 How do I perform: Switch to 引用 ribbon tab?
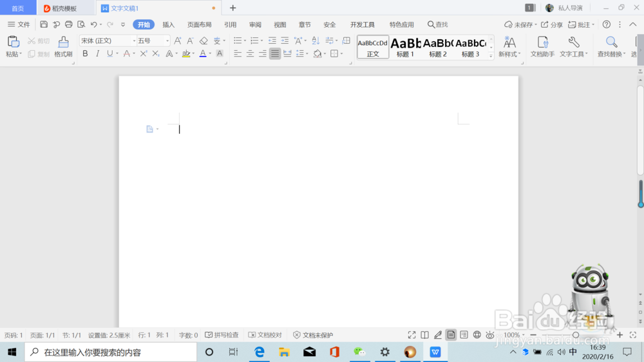point(231,24)
